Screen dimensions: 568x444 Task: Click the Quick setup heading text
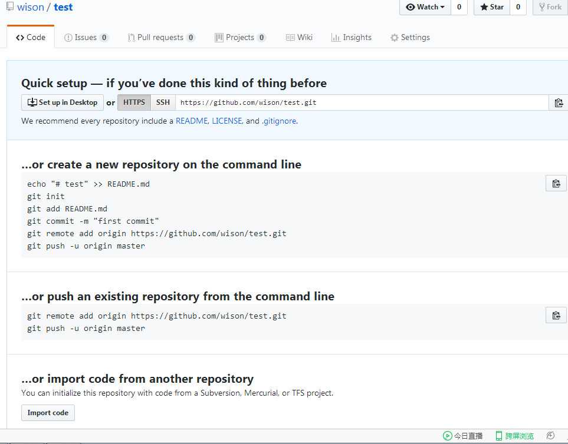(174, 83)
